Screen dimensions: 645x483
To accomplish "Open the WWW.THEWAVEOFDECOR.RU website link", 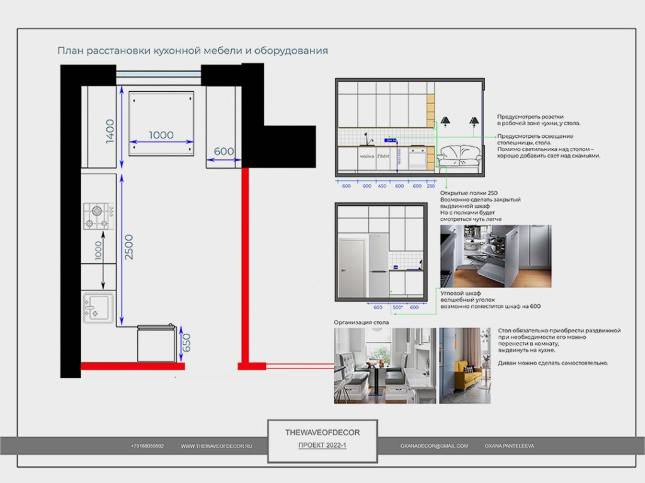I will click(x=216, y=446).
